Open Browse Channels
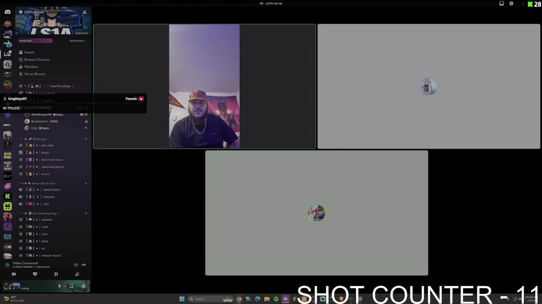Screen dimensions: 542x304 click(52, 60)
